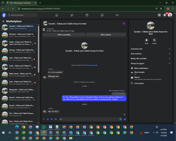Image resolution: width=176 pixels, height=141 pixels.
Task: Open the Video (Watch) icon
Action: click(x=87, y=15)
